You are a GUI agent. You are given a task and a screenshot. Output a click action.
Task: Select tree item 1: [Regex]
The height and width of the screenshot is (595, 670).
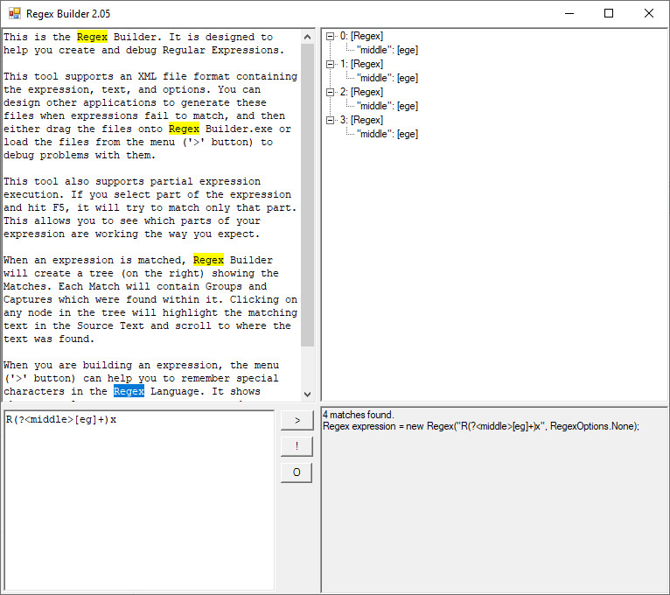click(361, 64)
